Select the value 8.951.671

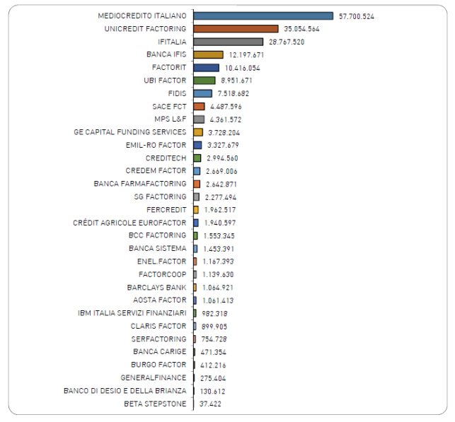(x=237, y=81)
